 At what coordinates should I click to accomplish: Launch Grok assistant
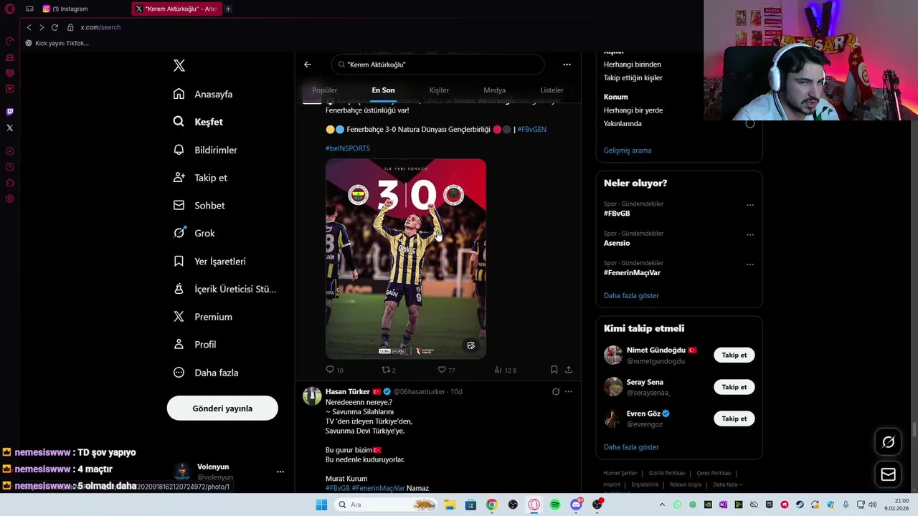194,233
